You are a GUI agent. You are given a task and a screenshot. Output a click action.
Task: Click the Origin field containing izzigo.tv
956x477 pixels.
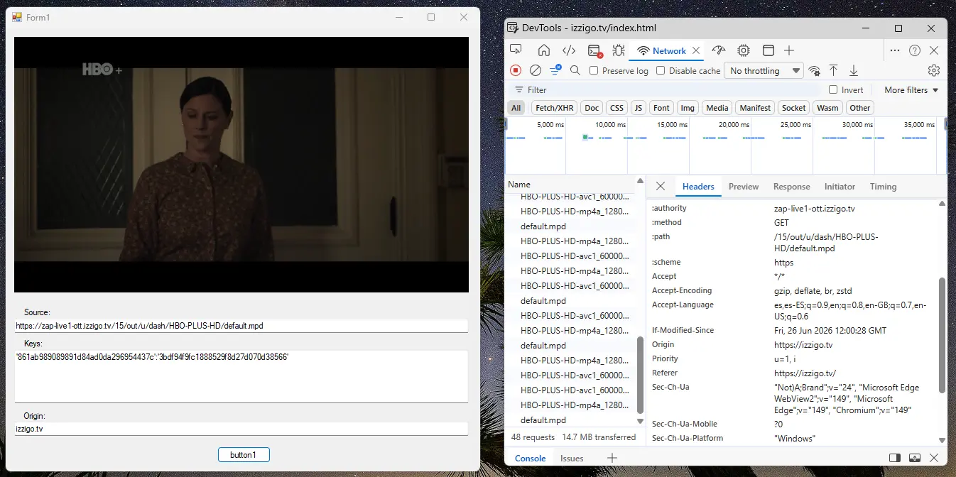[x=241, y=429]
